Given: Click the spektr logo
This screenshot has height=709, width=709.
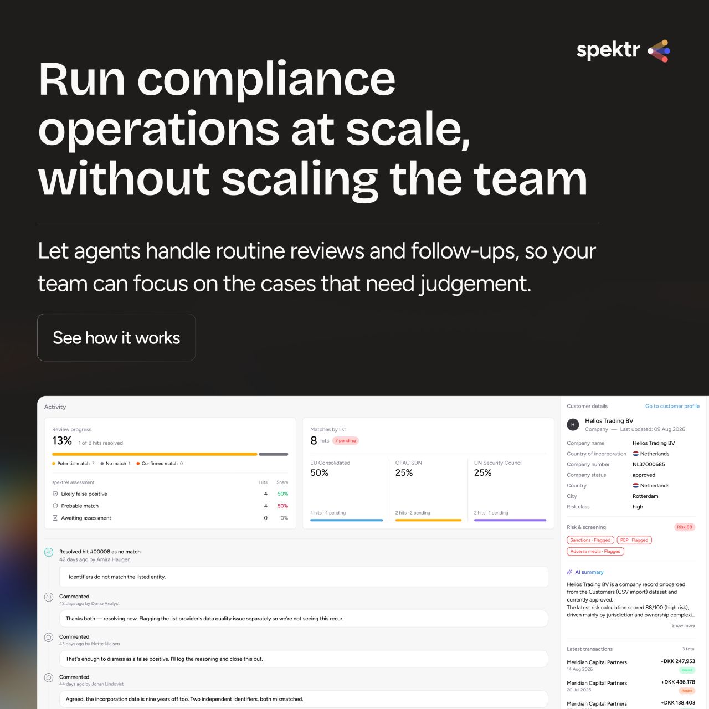Looking at the screenshot, I should pos(623,50).
